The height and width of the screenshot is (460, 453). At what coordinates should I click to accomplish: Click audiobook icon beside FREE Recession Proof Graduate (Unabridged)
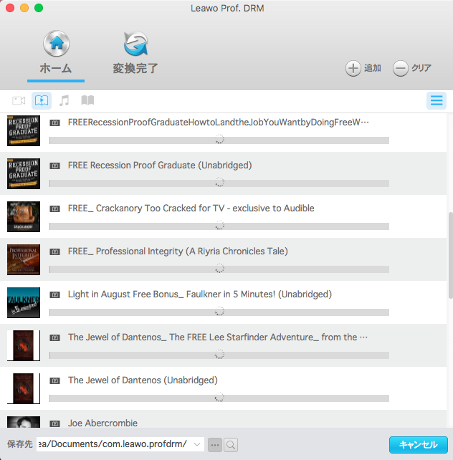[x=55, y=166]
